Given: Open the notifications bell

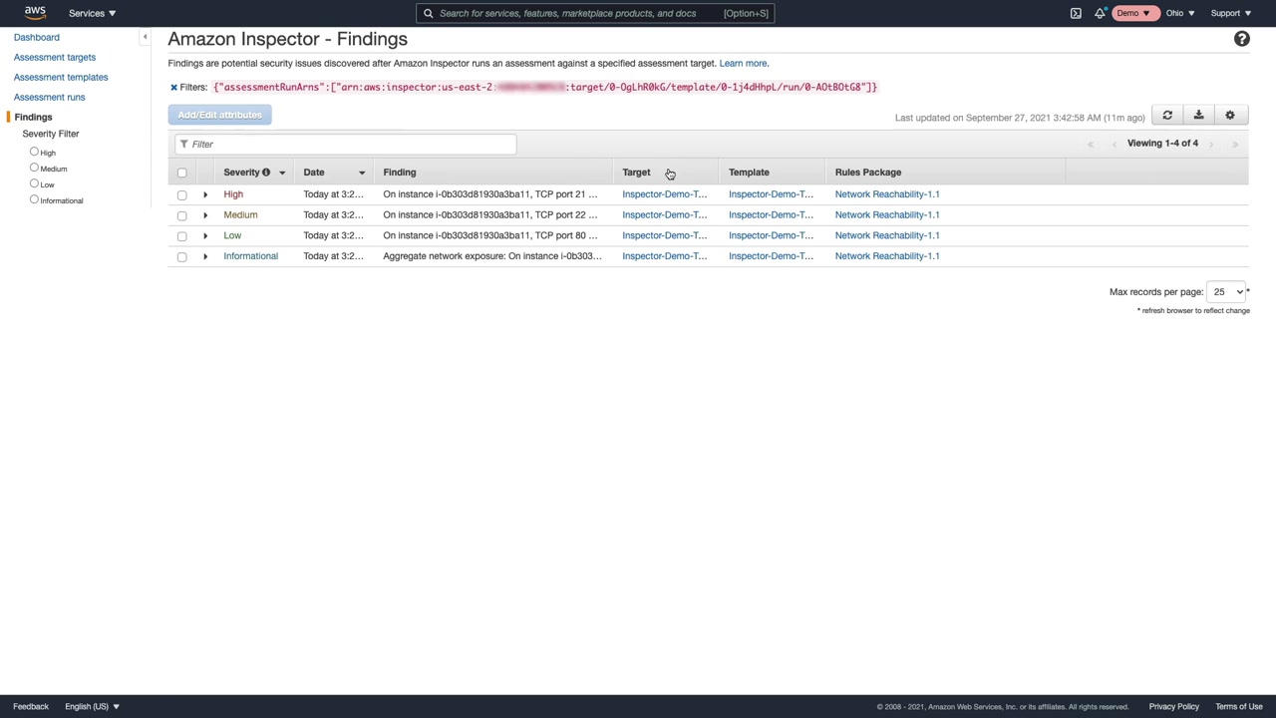Looking at the screenshot, I should click(1100, 13).
